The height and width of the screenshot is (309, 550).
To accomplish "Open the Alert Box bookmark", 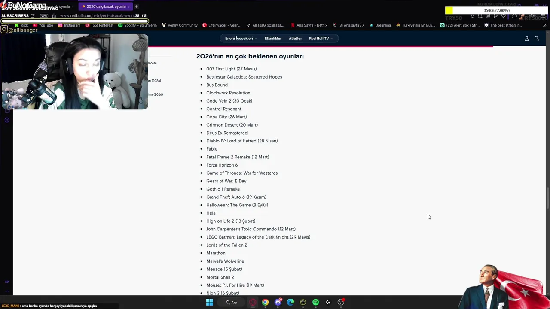I will [460, 25].
